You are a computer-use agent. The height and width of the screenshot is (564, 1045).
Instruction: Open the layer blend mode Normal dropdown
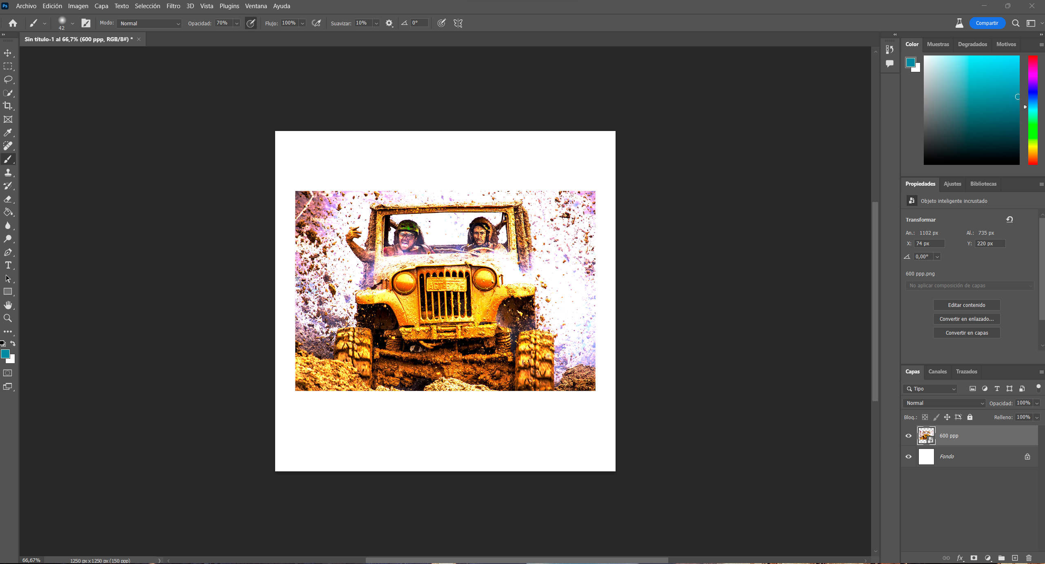[x=943, y=403]
